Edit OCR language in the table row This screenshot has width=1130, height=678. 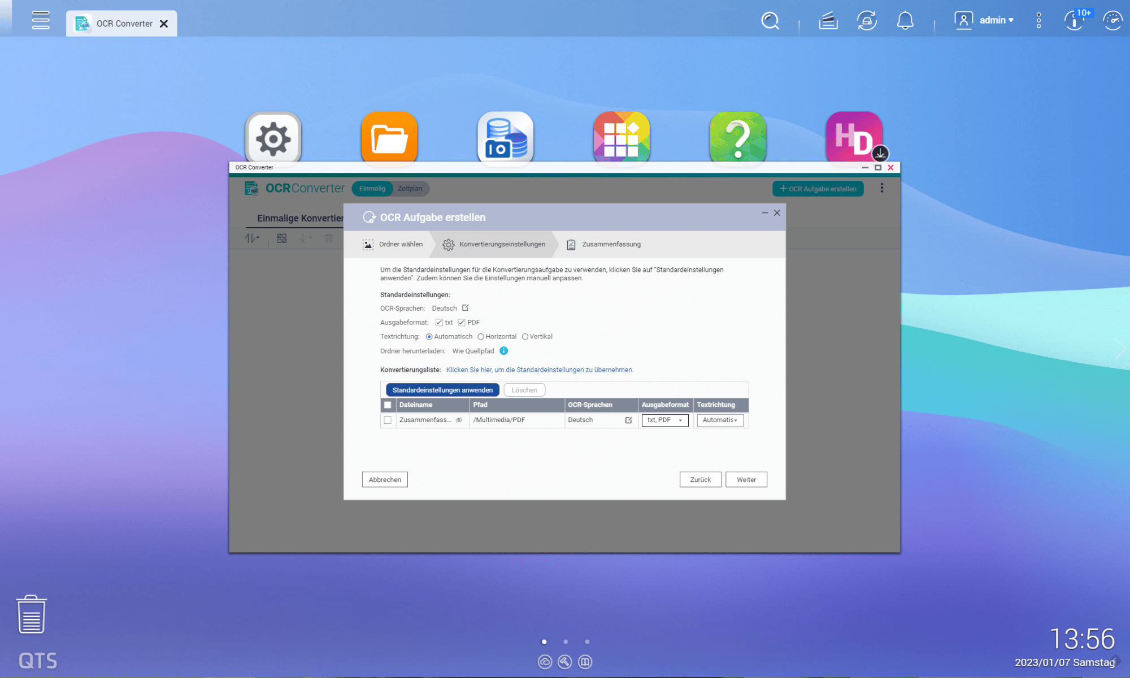click(x=628, y=420)
